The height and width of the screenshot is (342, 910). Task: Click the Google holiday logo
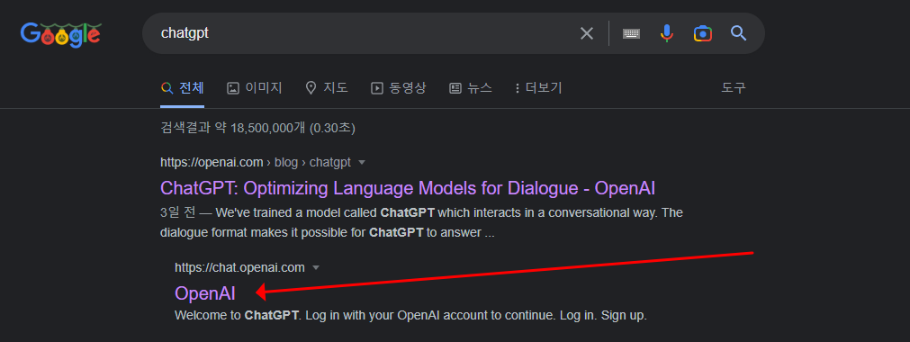pos(61,34)
